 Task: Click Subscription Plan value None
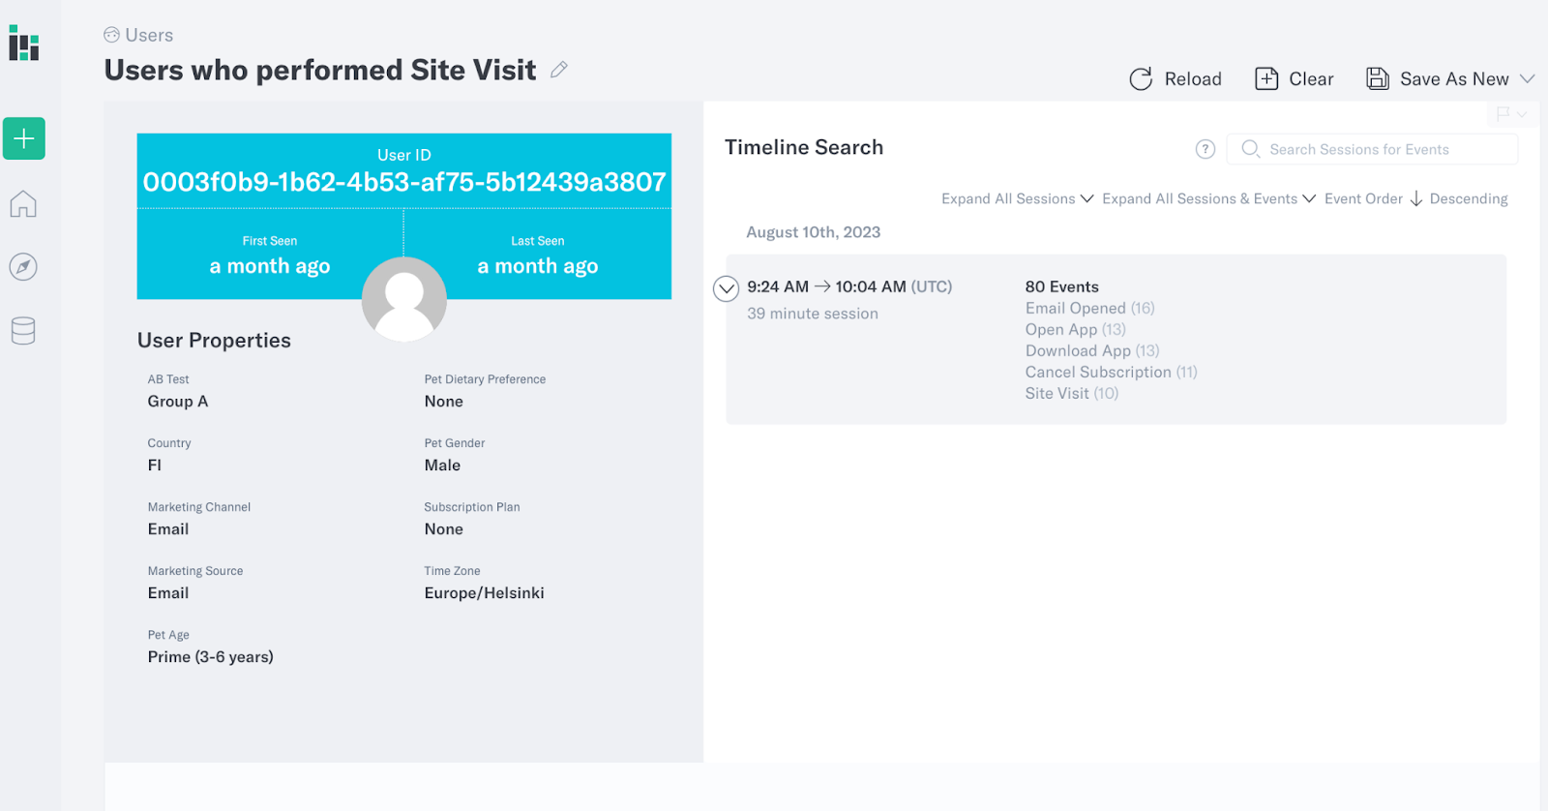pyautogui.click(x=444, y=529)
